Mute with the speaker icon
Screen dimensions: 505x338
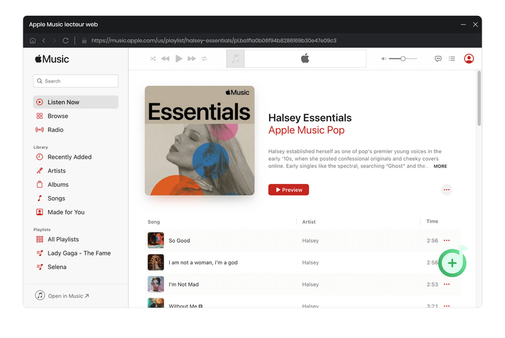384,59
